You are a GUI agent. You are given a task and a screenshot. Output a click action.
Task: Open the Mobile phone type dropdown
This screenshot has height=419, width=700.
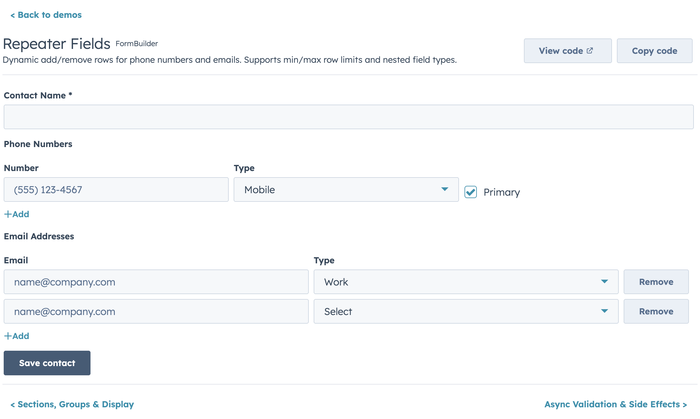(346, 190)
